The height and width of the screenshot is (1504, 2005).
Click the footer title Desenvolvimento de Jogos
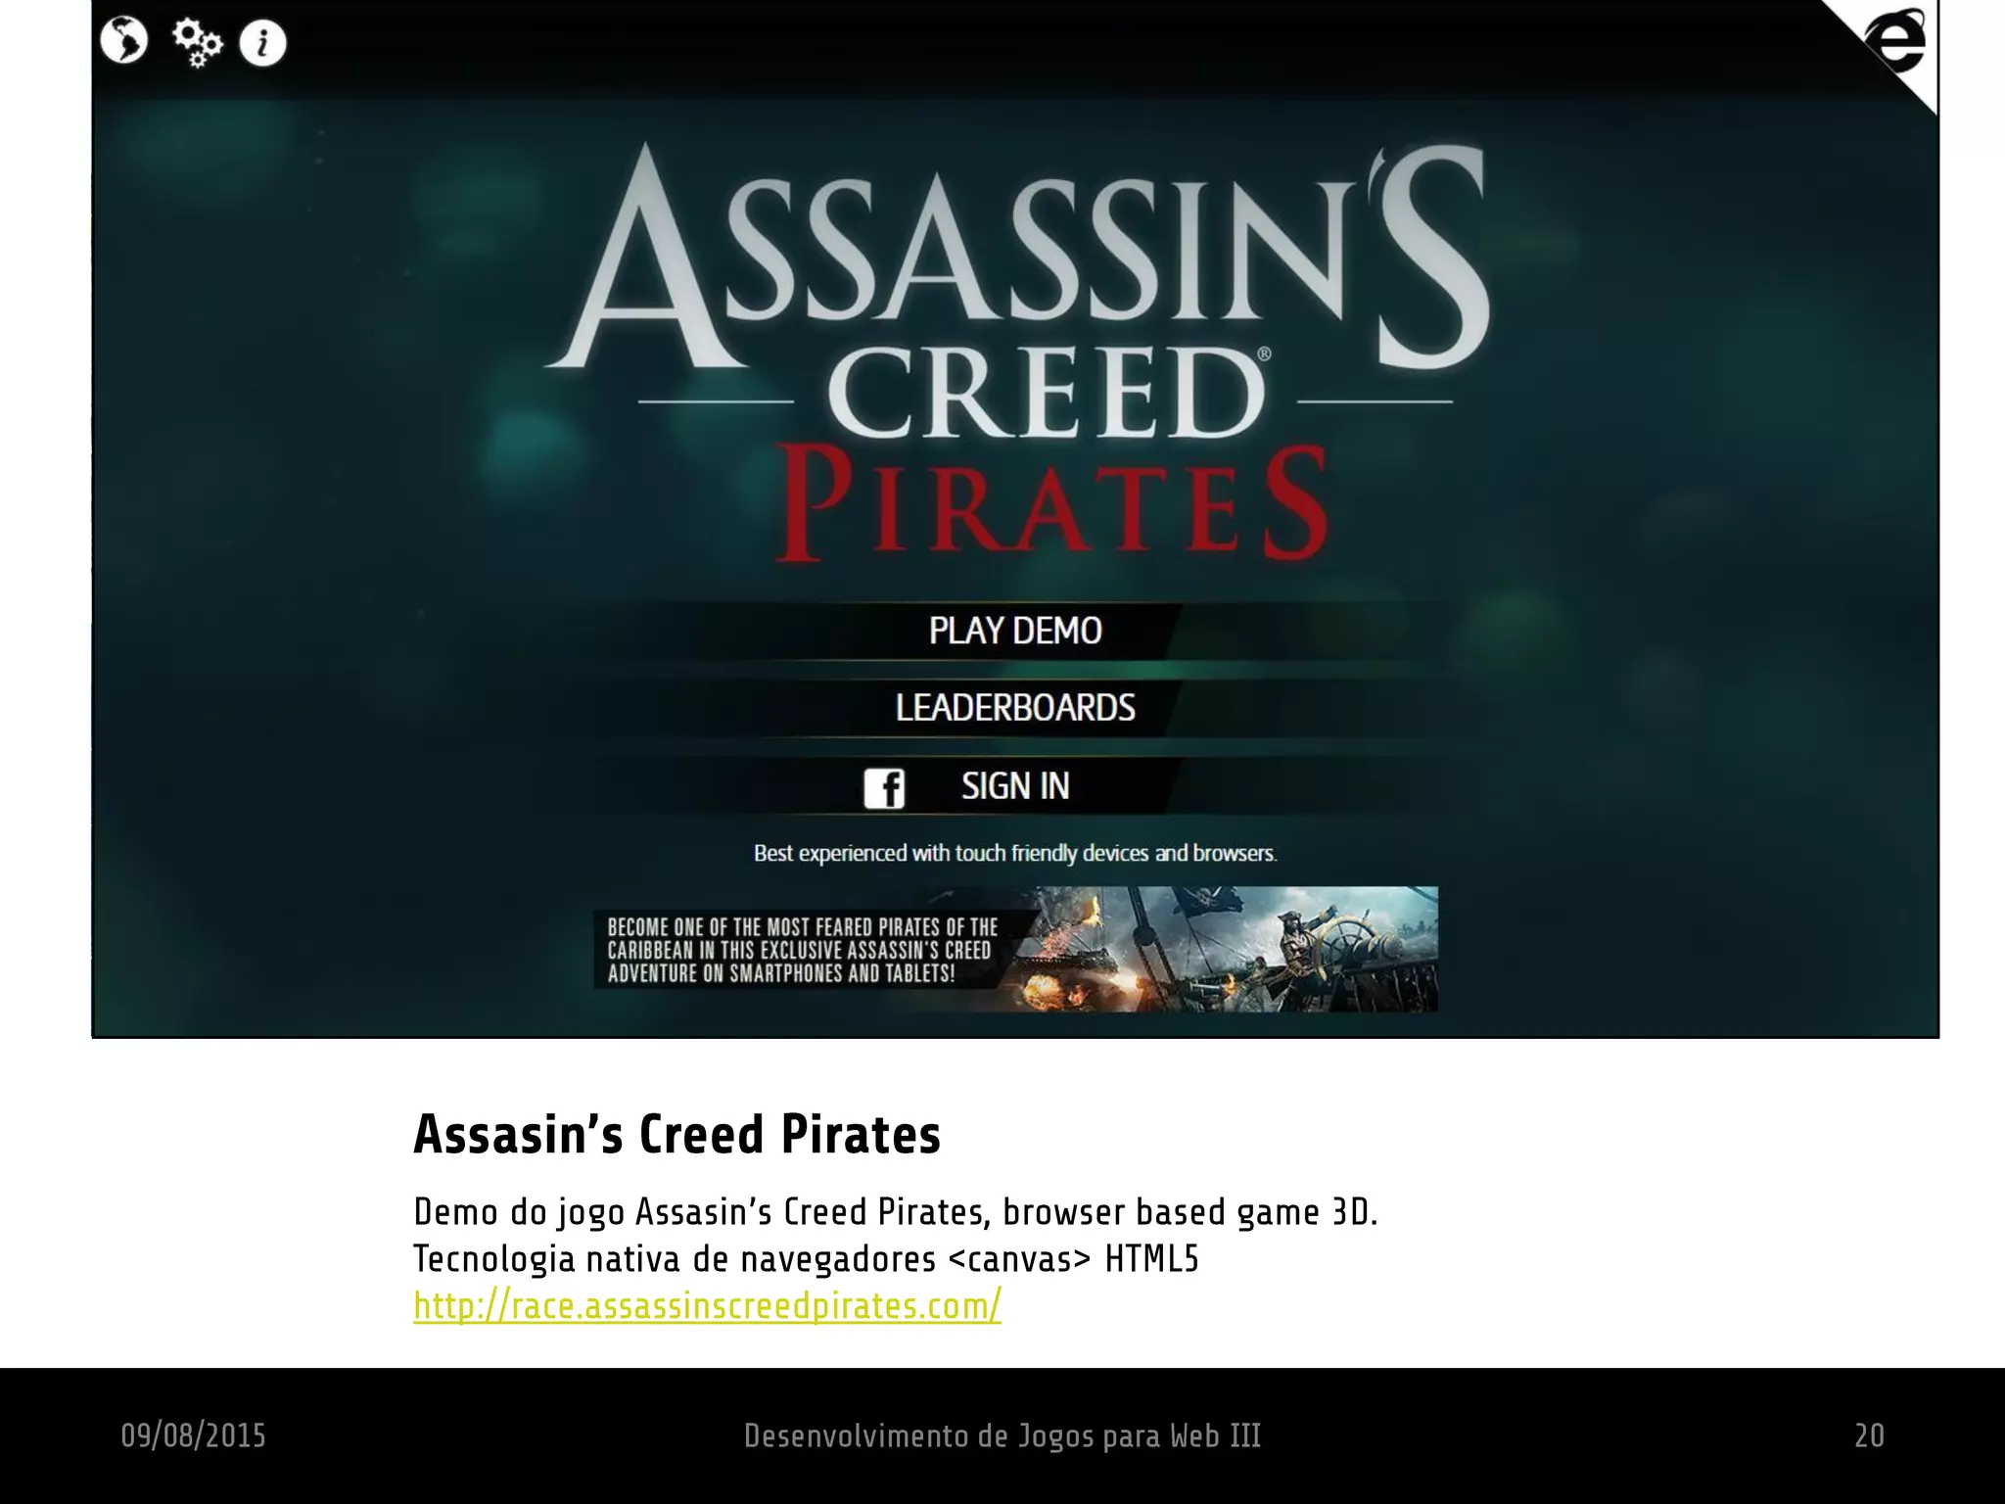[x=1002, y=1435]
